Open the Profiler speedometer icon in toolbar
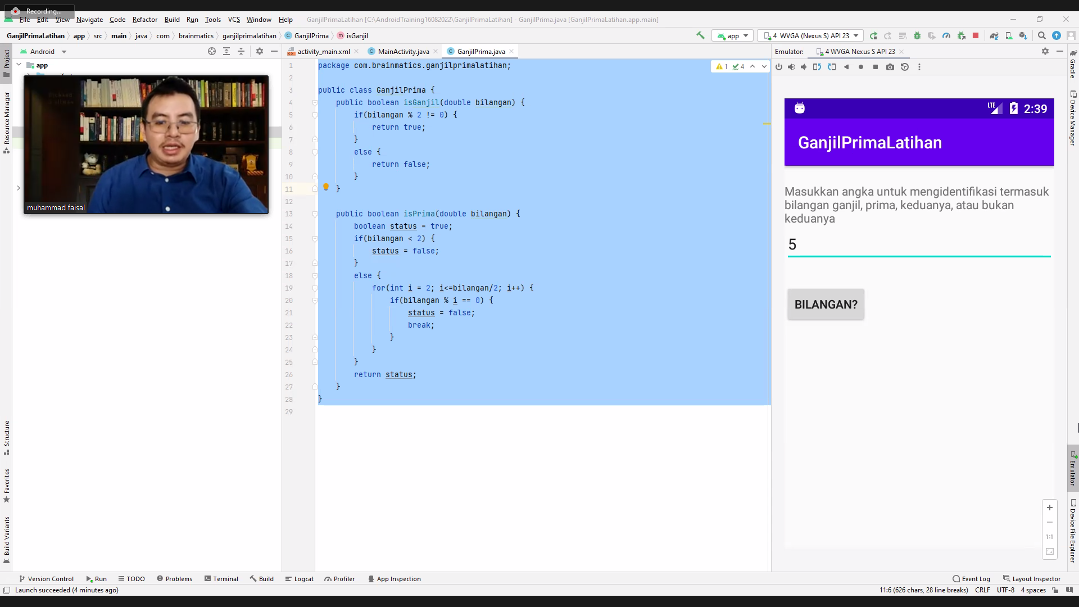1079x607 pixels. point(946,35)
